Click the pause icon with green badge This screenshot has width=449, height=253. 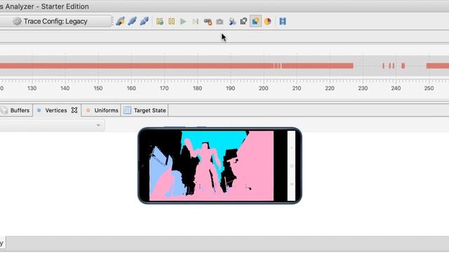[x=160, y=21]
